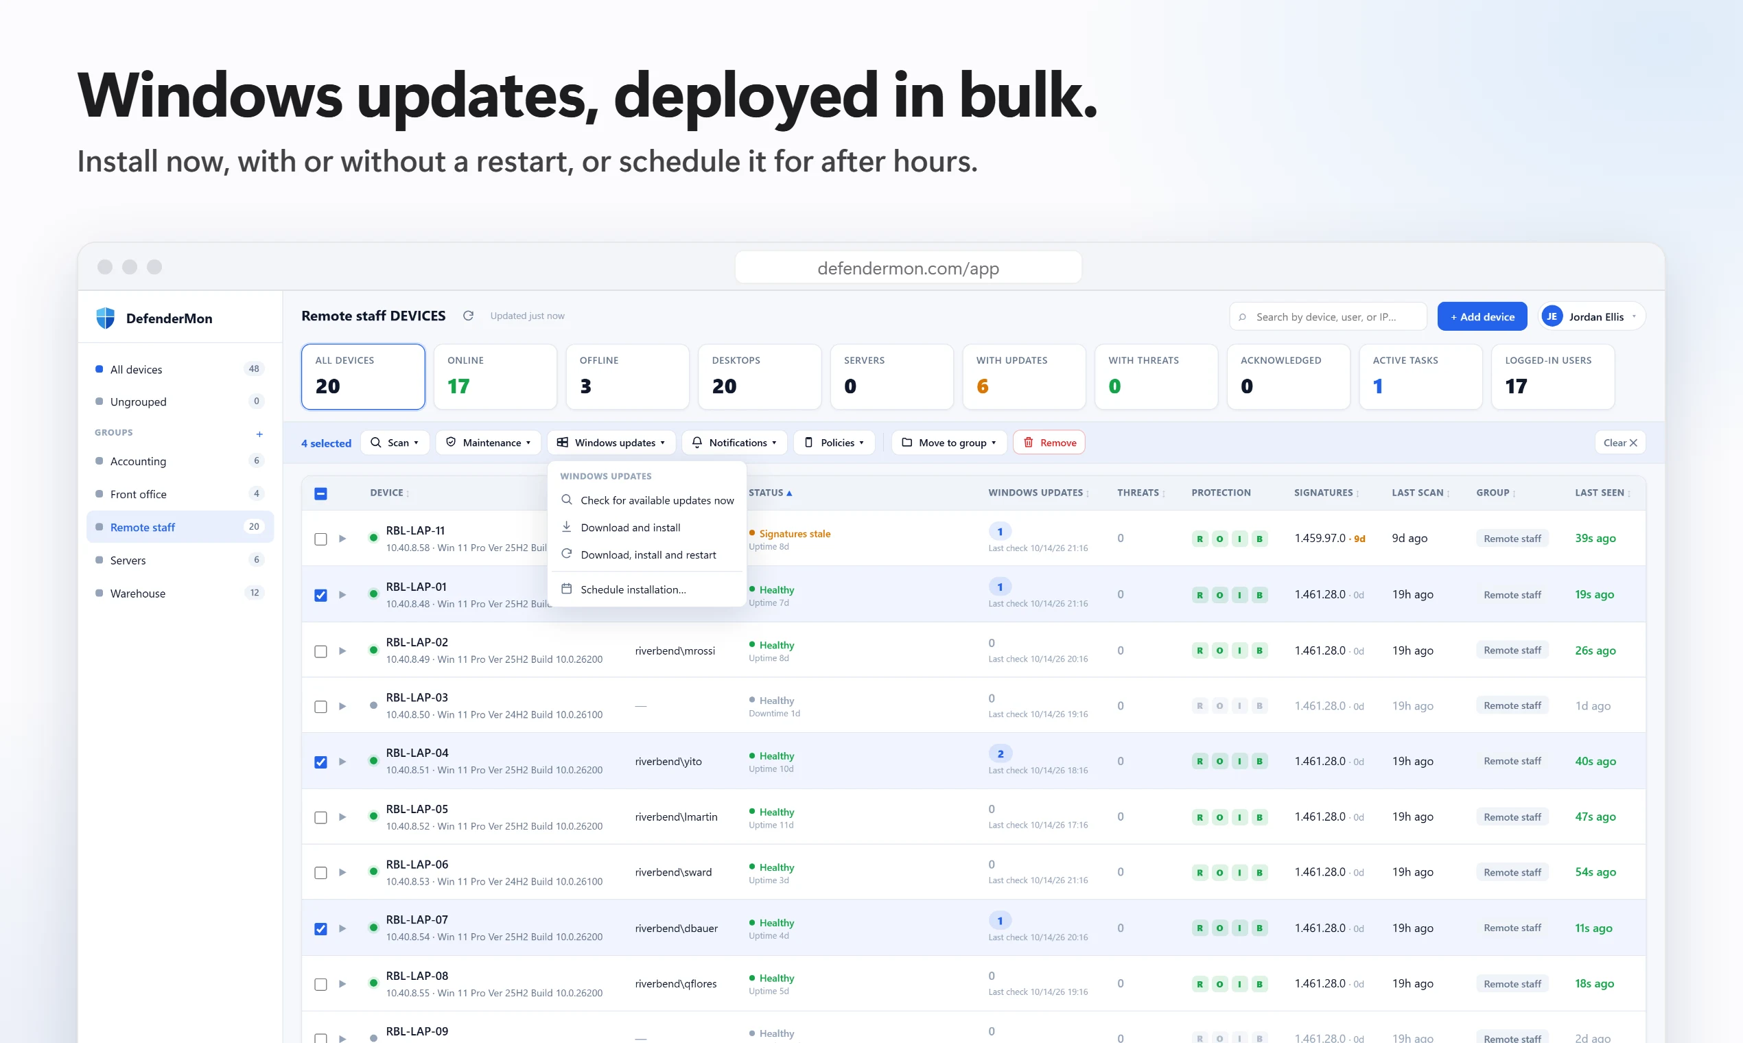
Task: Open the Policies dropdown
Action: click(834, 442)
